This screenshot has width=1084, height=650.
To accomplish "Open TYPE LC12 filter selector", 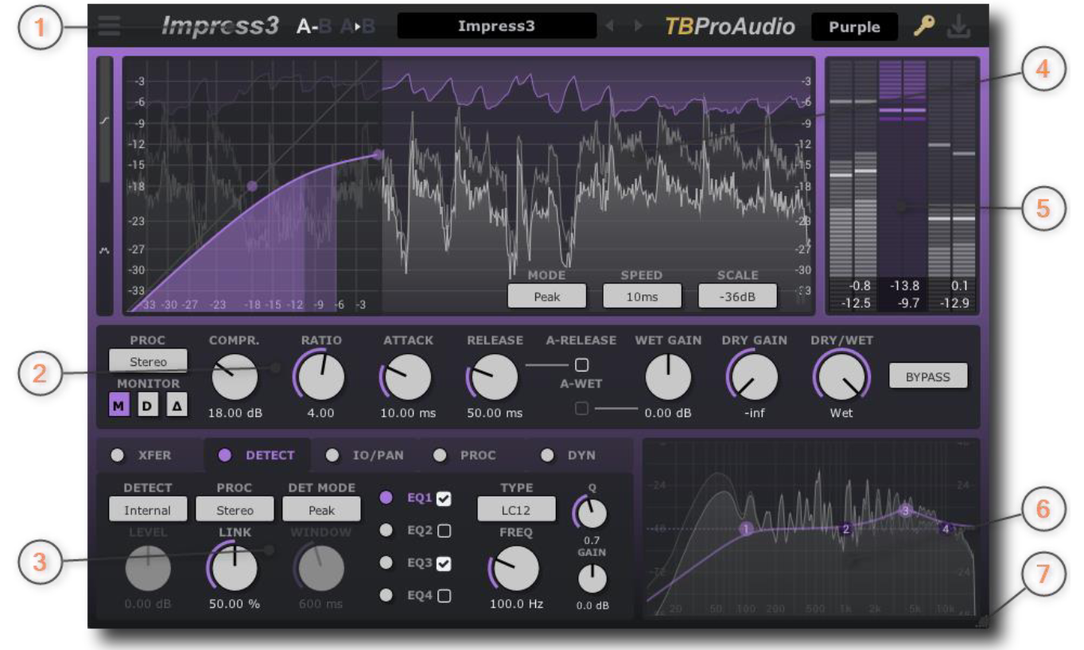I will [516, 510].
